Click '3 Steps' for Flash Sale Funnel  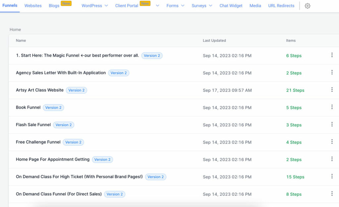(x=294, y=125)
